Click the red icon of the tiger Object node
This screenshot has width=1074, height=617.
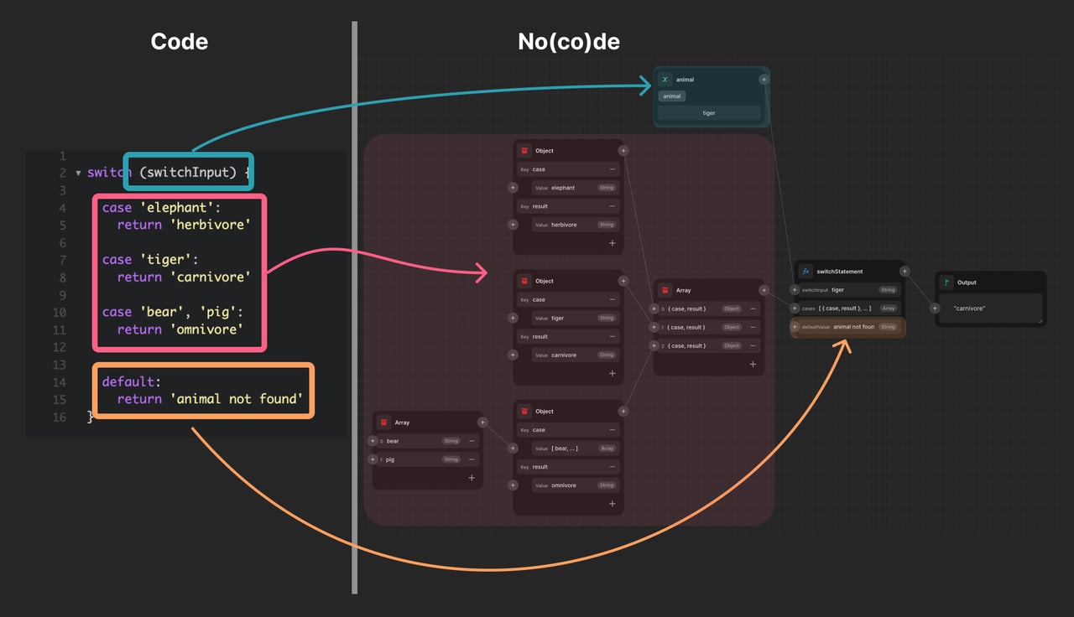[x=524, y=281]
